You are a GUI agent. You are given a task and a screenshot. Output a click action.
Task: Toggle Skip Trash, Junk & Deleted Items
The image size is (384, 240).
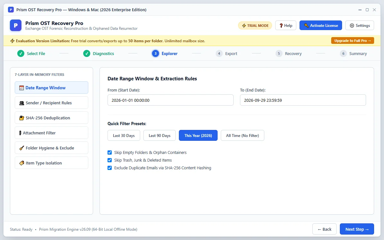click(110, 160)
